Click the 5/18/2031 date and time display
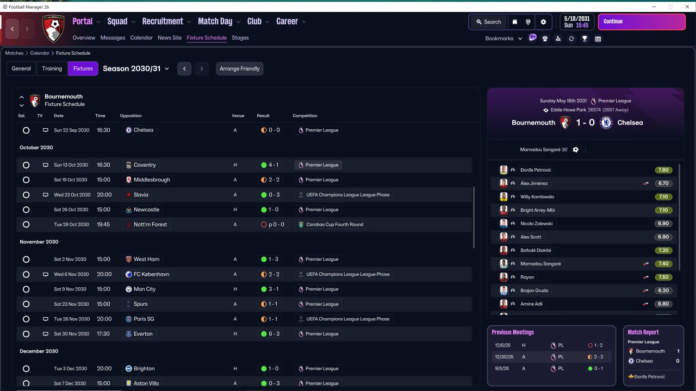Screen dimensions: 696x391 tap(576, 22)
